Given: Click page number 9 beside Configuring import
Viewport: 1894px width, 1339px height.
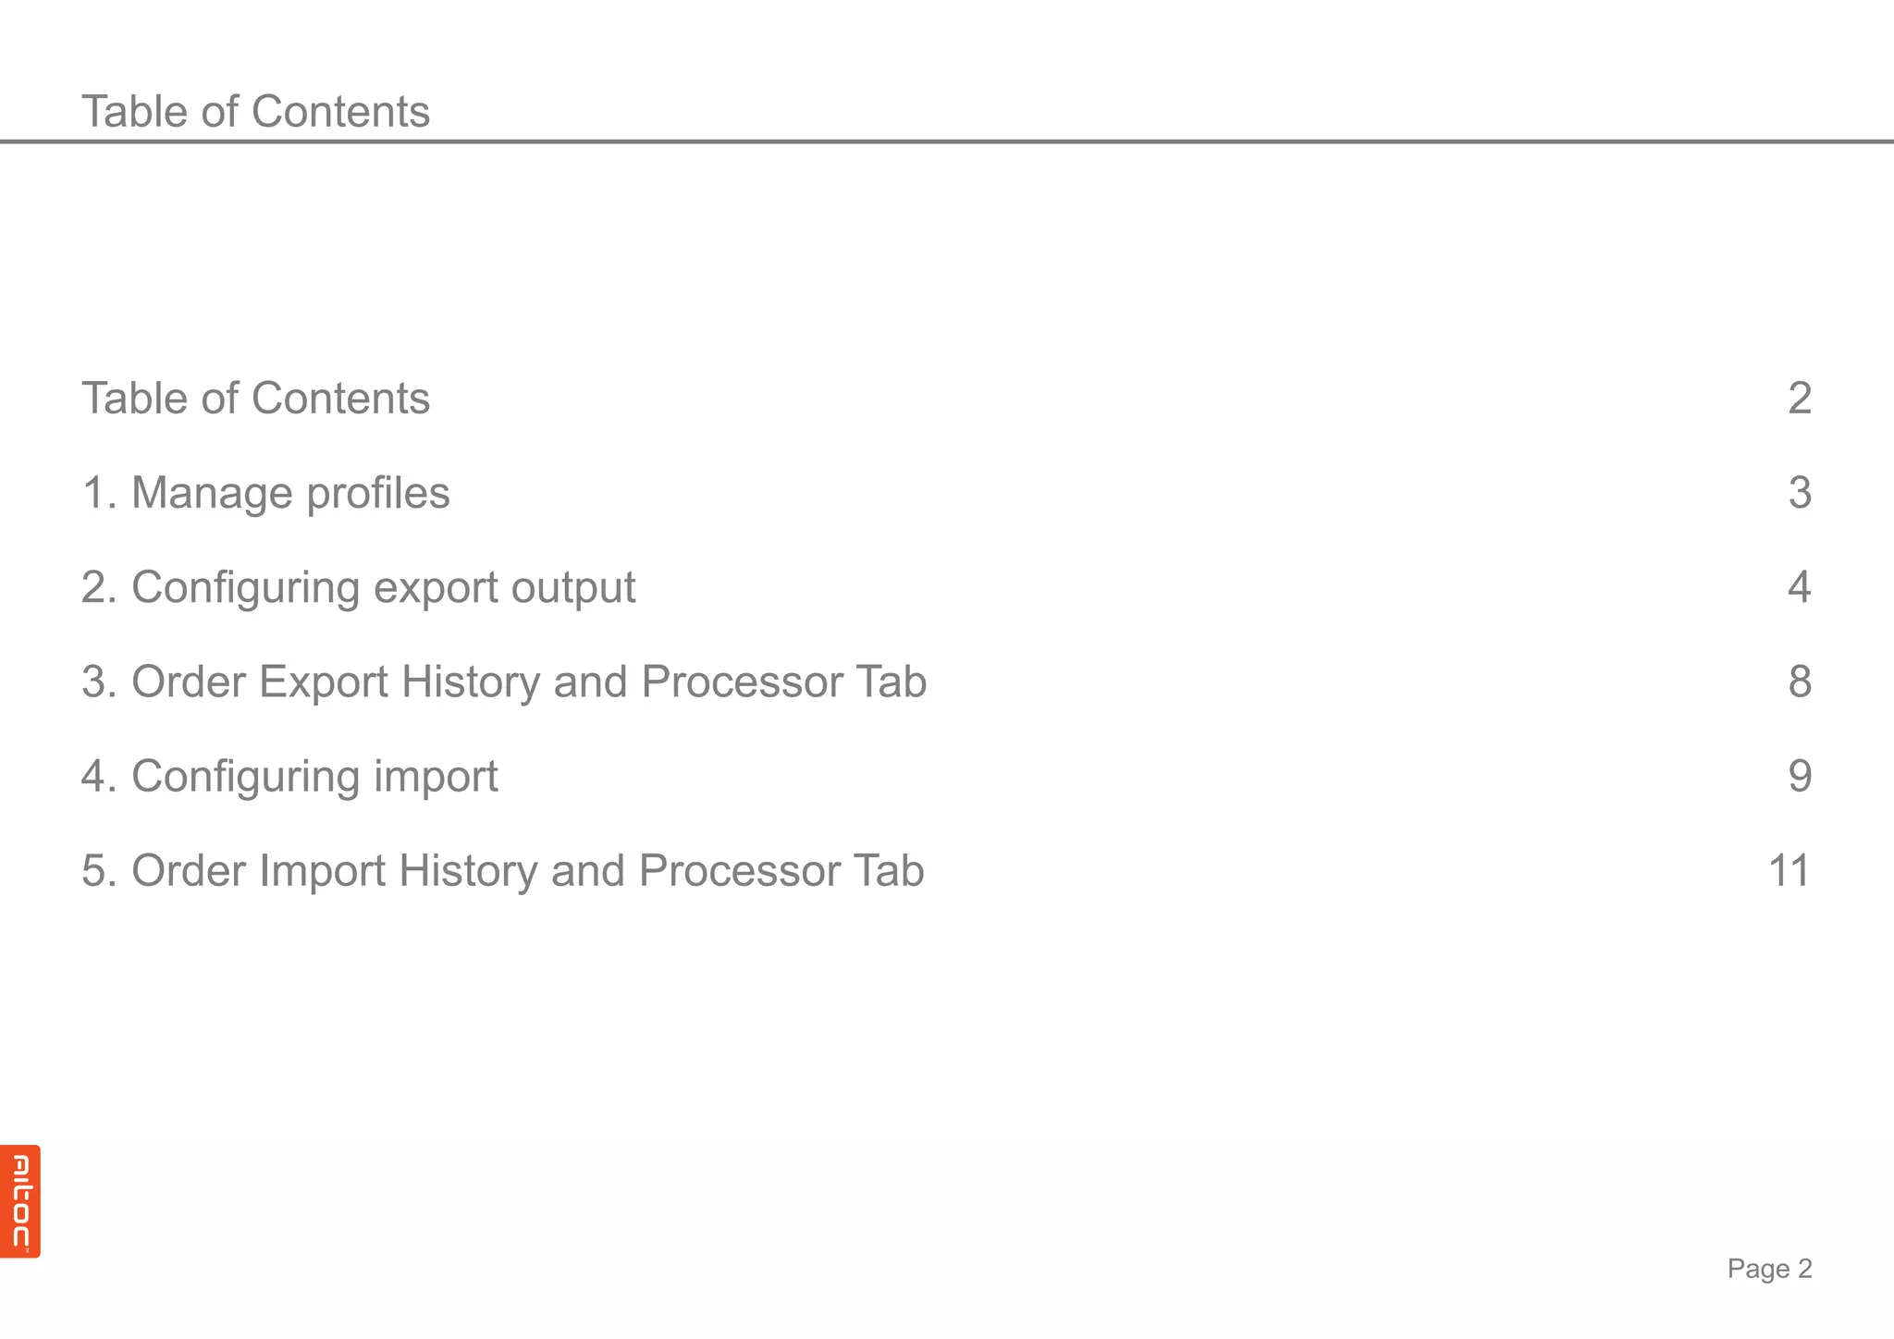Looking at the screenshot, I should pyautogui.click(x=1799, y=776).
